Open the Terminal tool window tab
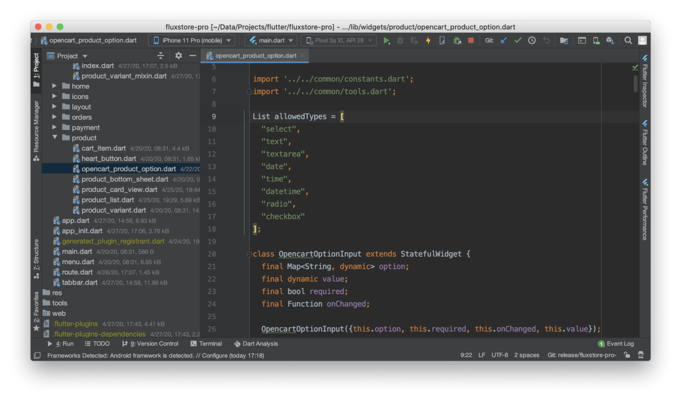 click(206, 344)
